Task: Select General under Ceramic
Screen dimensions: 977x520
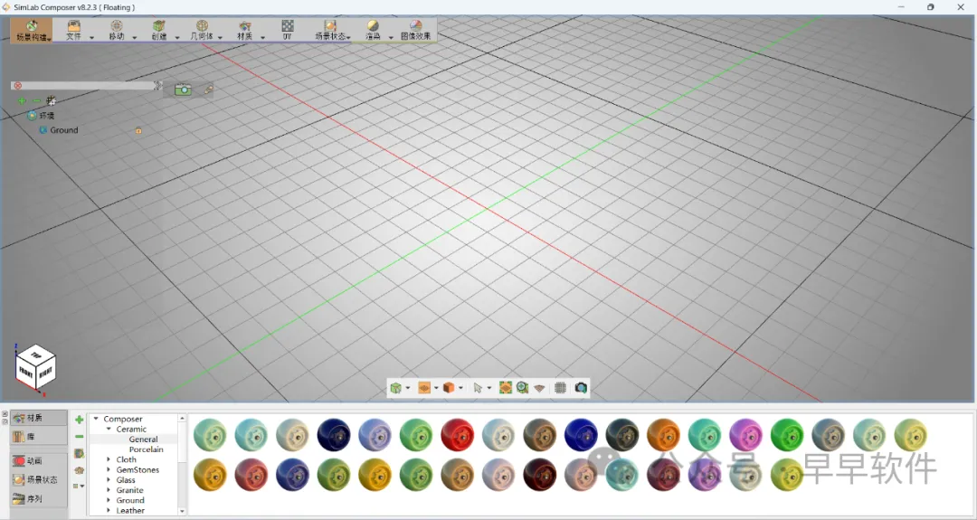Action: tap(143, 439)
